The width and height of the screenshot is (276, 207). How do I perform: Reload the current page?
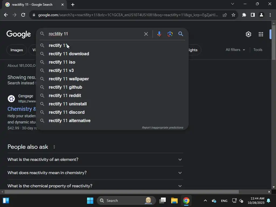pos(23,15)
